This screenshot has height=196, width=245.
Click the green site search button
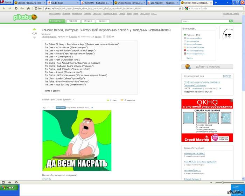click(x=231, y=21)
